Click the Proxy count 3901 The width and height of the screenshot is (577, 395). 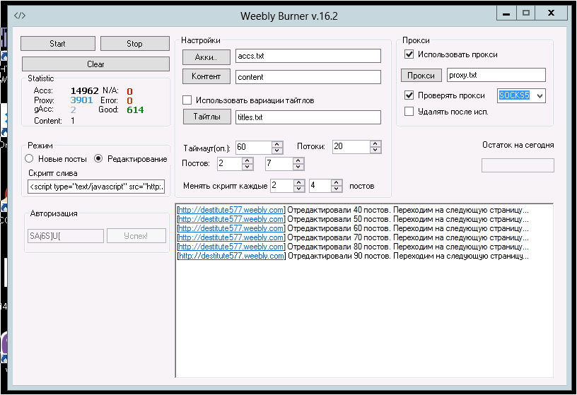click(x=81, y=100)
